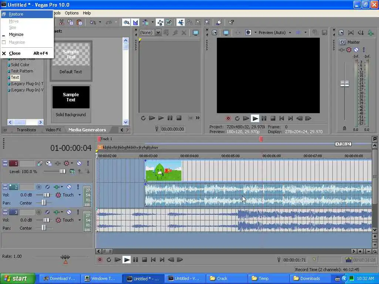
Task: Toggle Lock Envelopes to Events icon
Action: point(160,23)
